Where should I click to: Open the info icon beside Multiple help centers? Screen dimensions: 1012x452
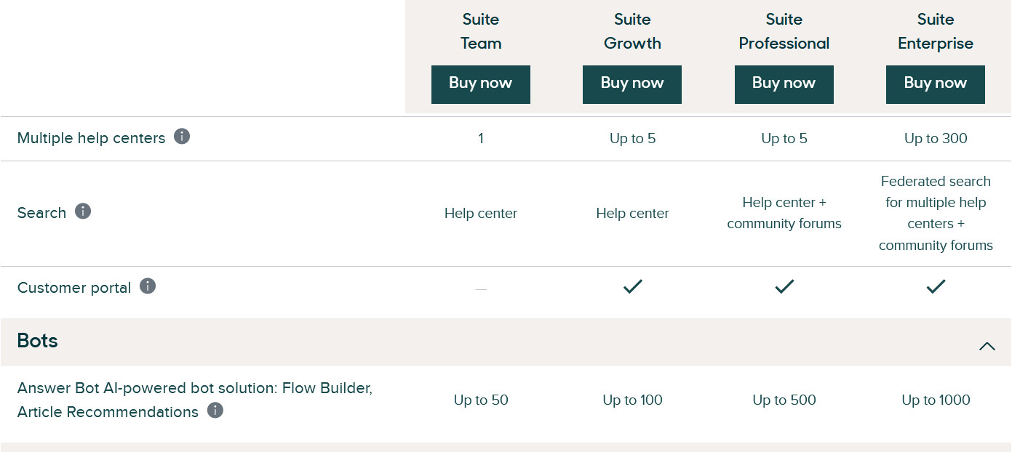click(182, 136)
